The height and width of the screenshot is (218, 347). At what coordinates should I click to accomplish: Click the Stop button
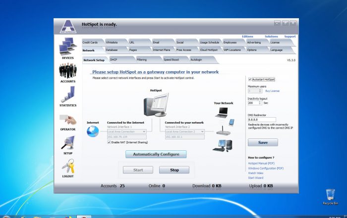[x=174, y=170]
